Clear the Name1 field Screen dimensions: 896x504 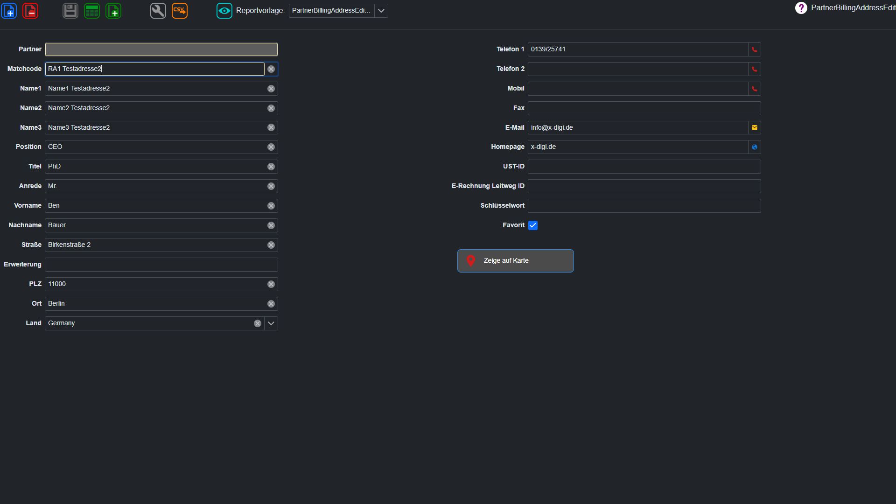(271, 89)
